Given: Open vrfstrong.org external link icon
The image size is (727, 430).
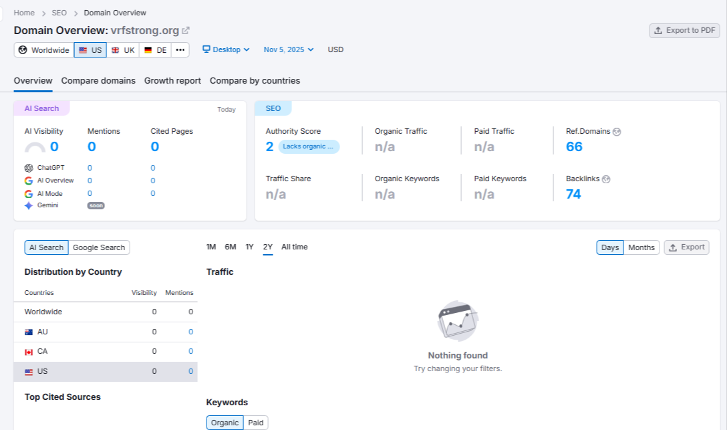Looking at the screenshot, I should 186,31.
